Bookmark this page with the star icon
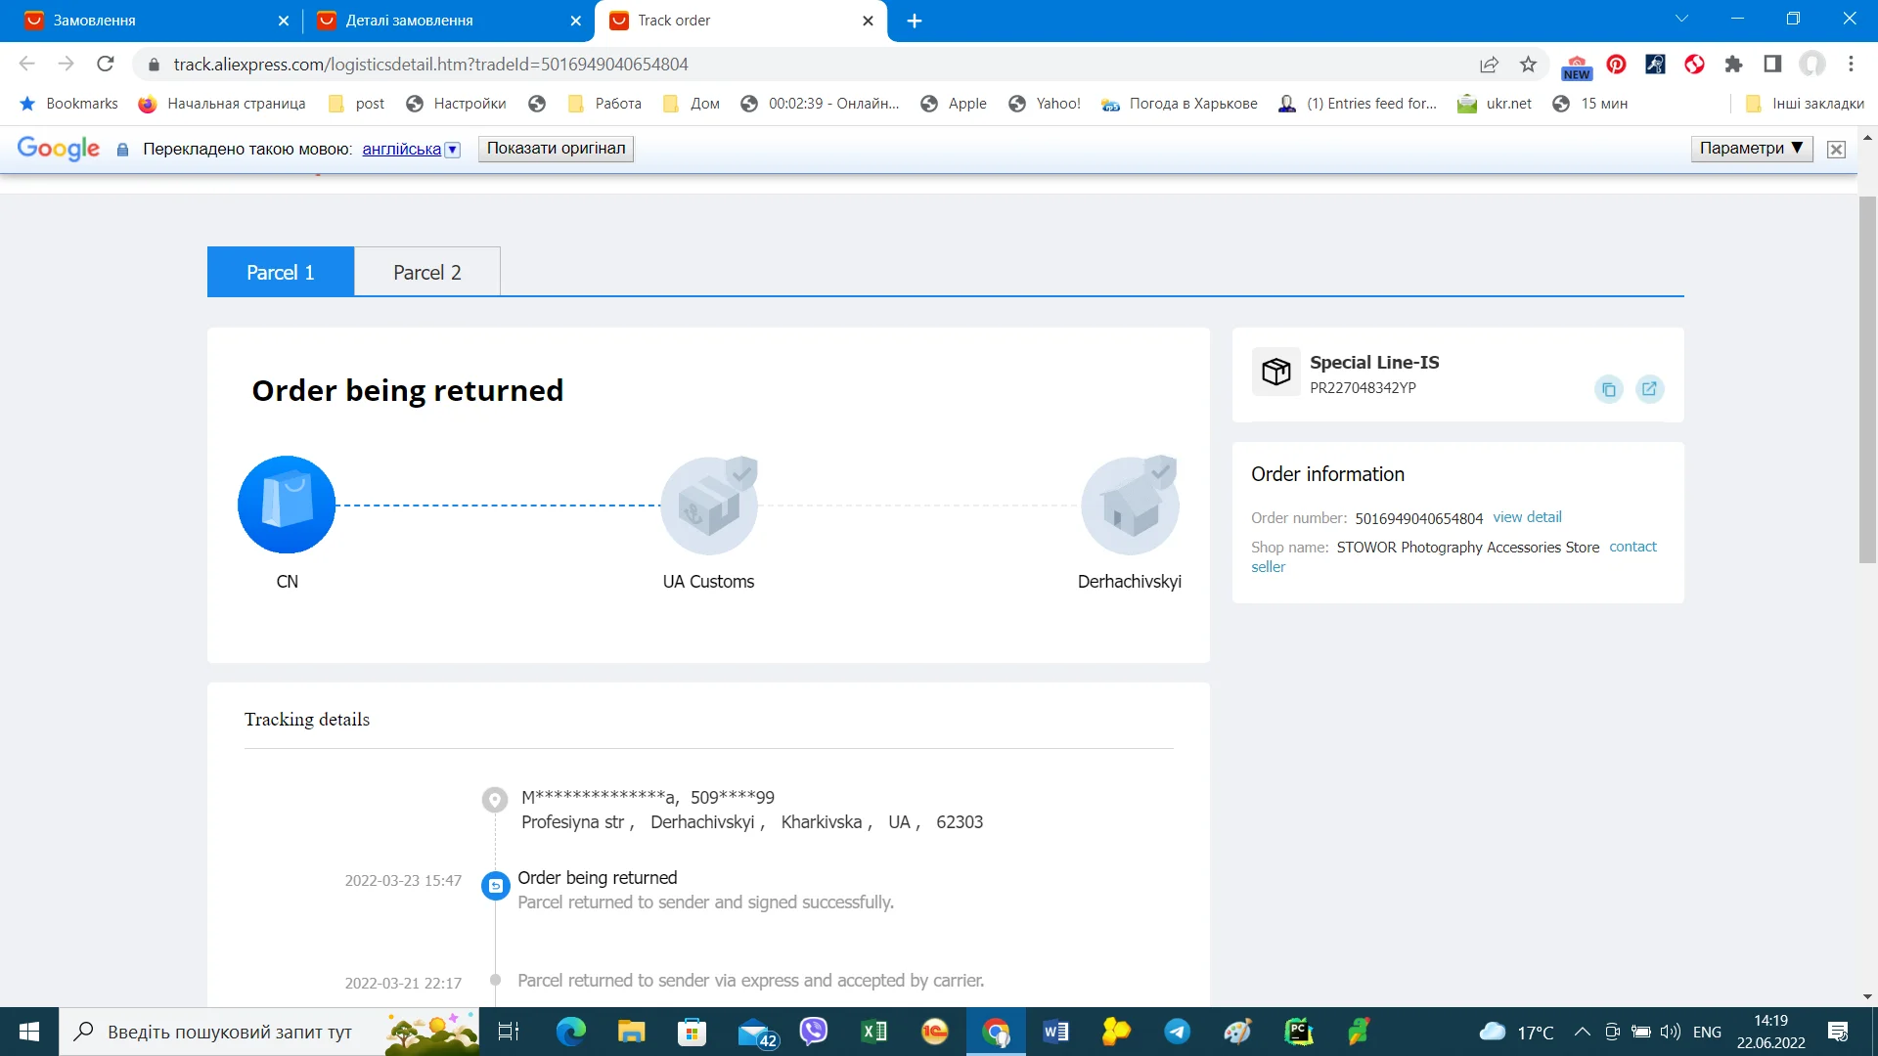 click(1528, 65)
